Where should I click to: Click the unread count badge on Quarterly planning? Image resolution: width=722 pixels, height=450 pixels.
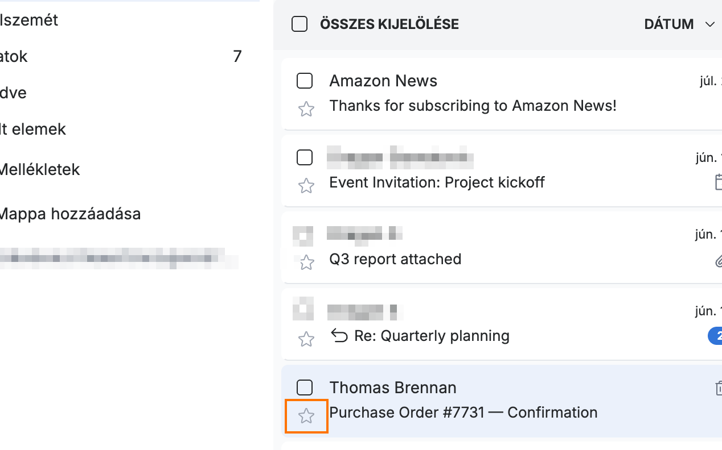point(715,336)
